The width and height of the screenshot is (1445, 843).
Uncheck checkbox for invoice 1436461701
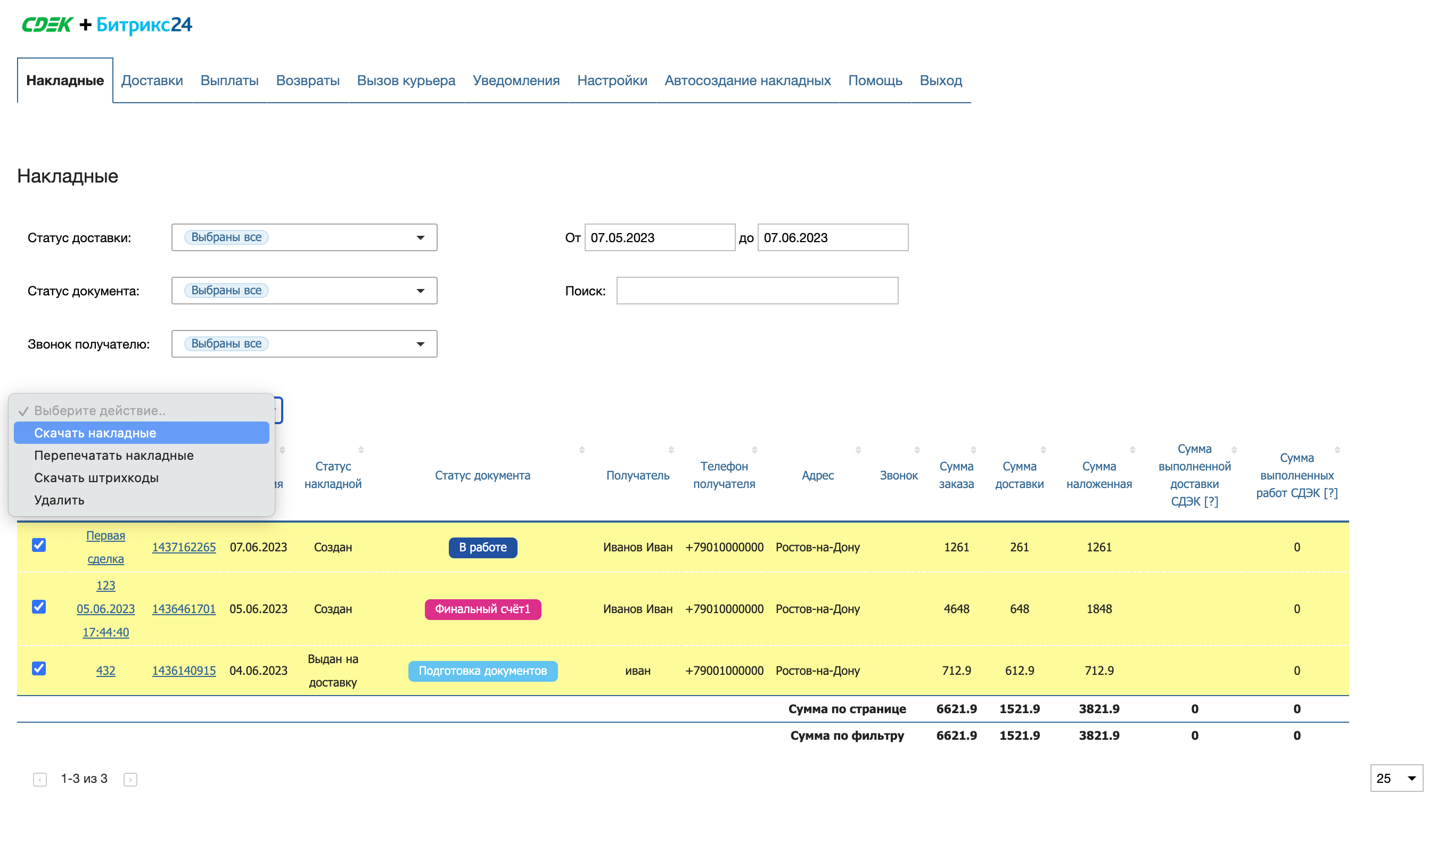pyautogui.click(x=39, y=607)
